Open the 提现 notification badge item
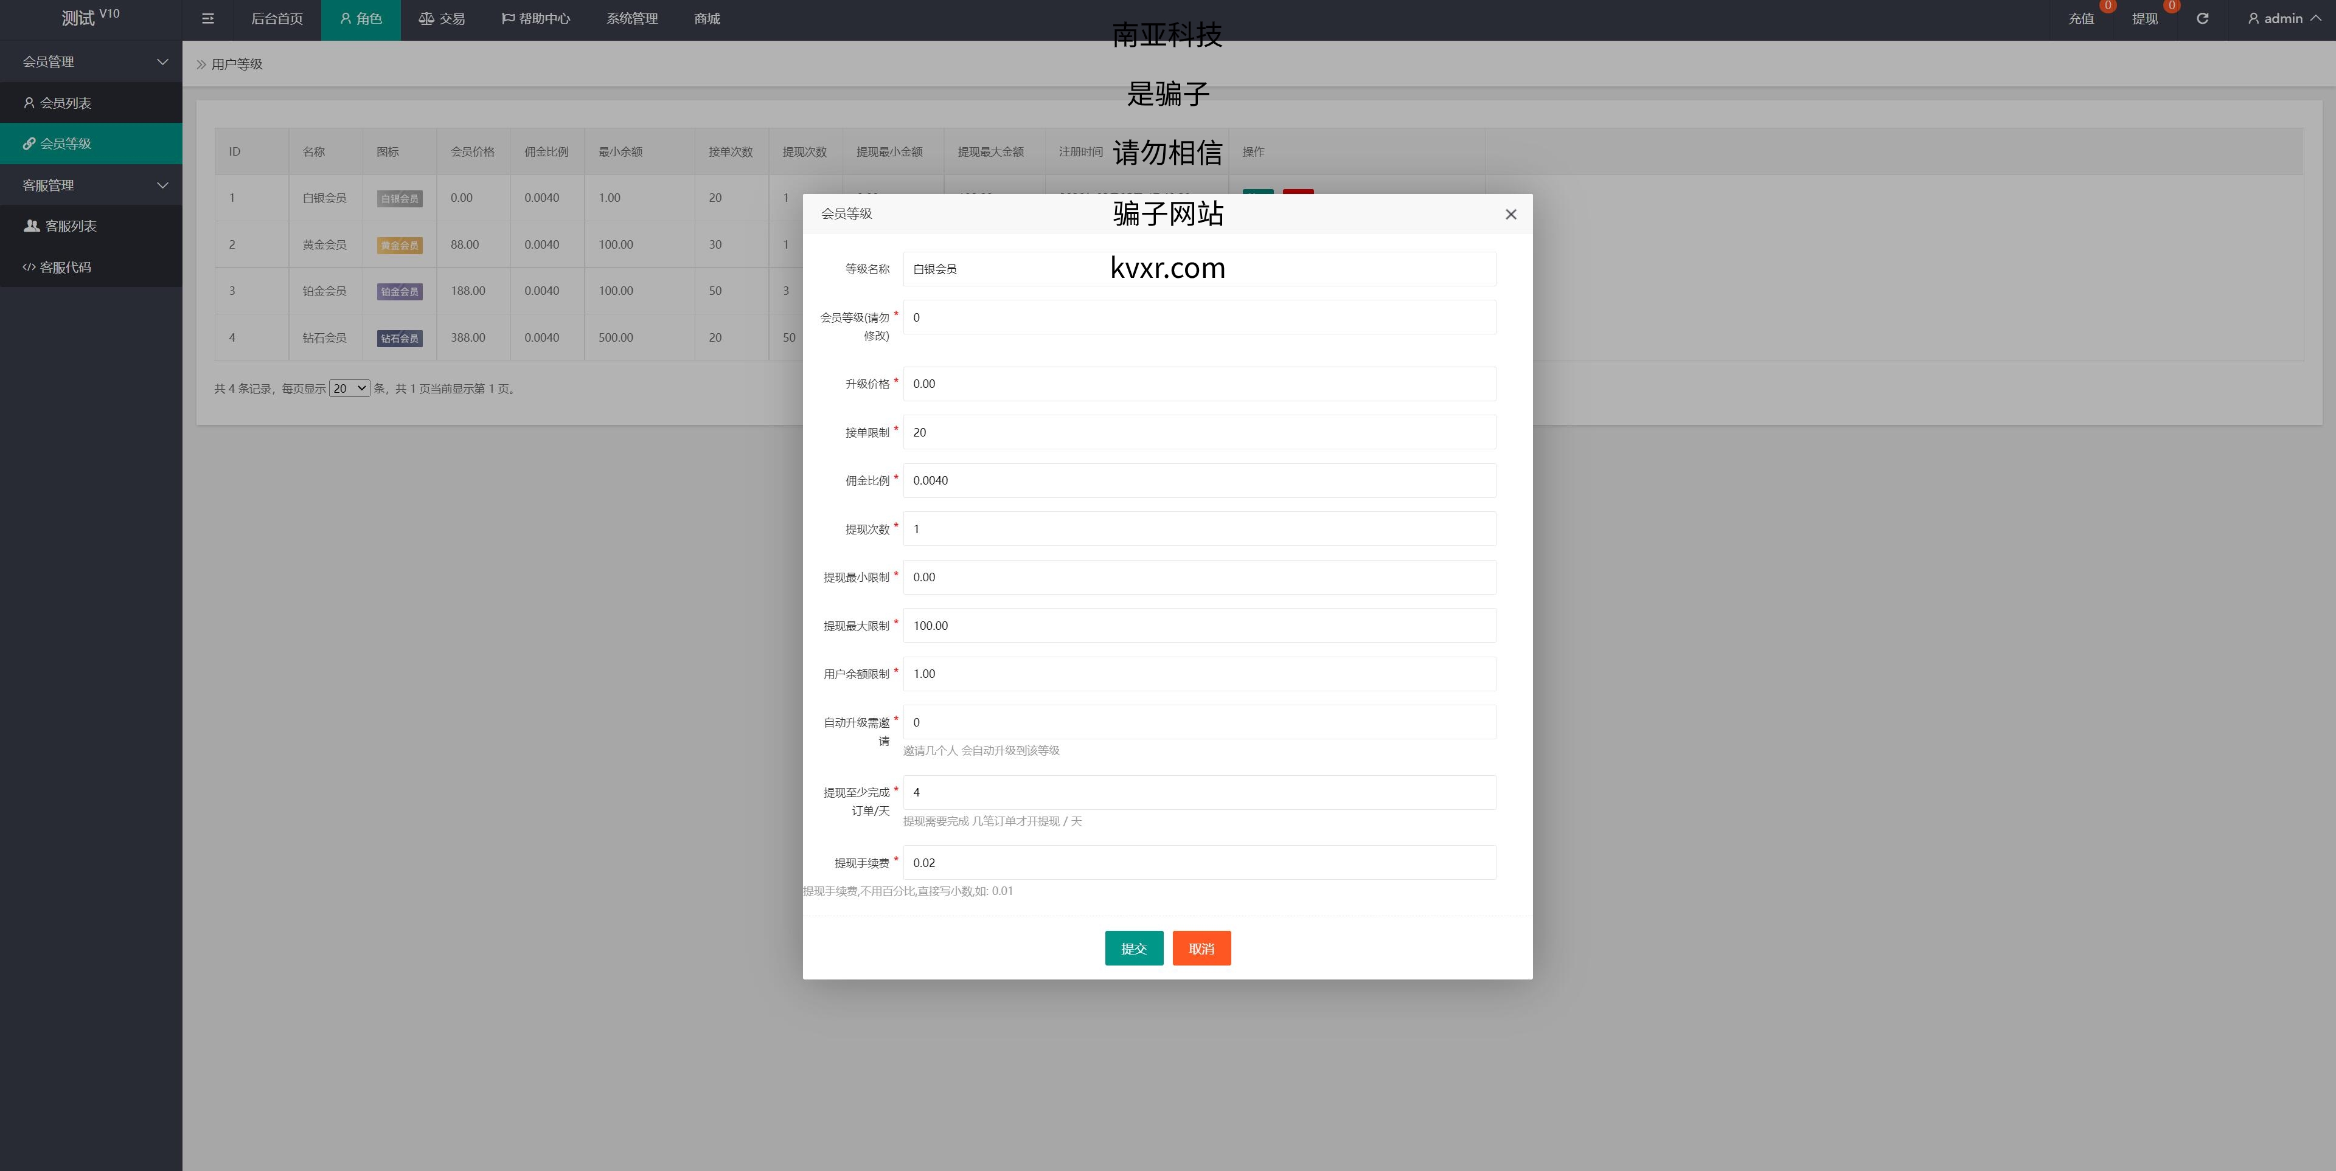Screen dimensions: 2336x1171 (2144, 19)
